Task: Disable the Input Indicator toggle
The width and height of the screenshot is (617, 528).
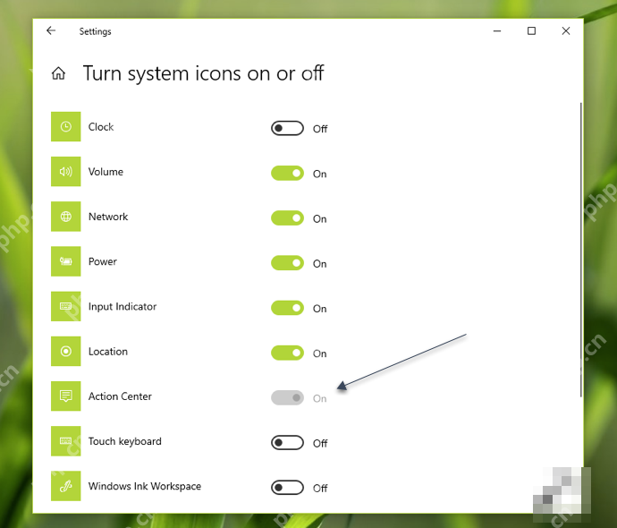Action: pyautogui.click(x=287, y=308)
